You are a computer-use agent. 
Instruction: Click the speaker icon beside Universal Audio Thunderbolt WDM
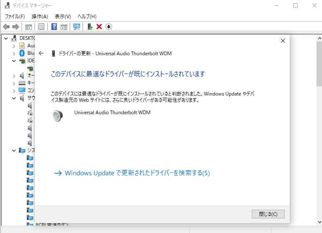[x=58, y=116]
